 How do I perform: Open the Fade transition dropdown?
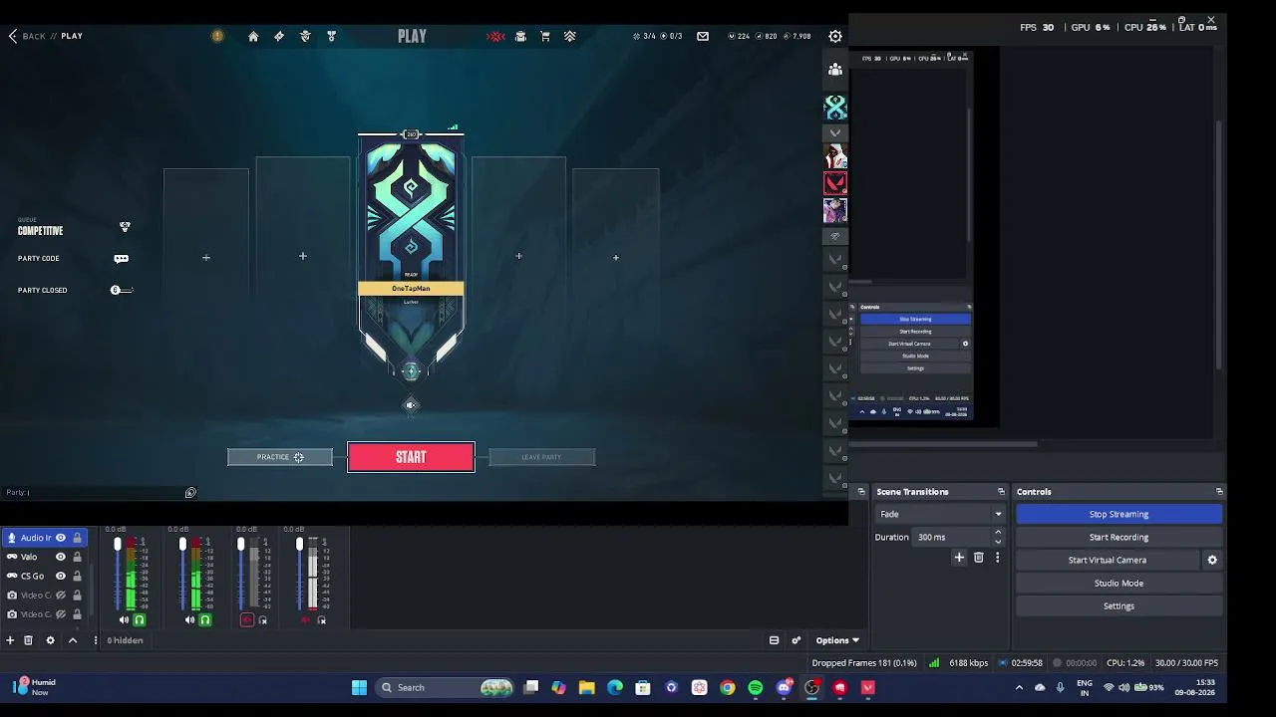click(x=940, y=514)
